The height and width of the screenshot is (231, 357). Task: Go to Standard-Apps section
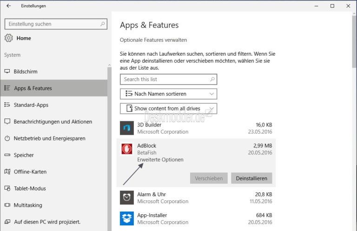pyautogui.click(x=54, y=105)
